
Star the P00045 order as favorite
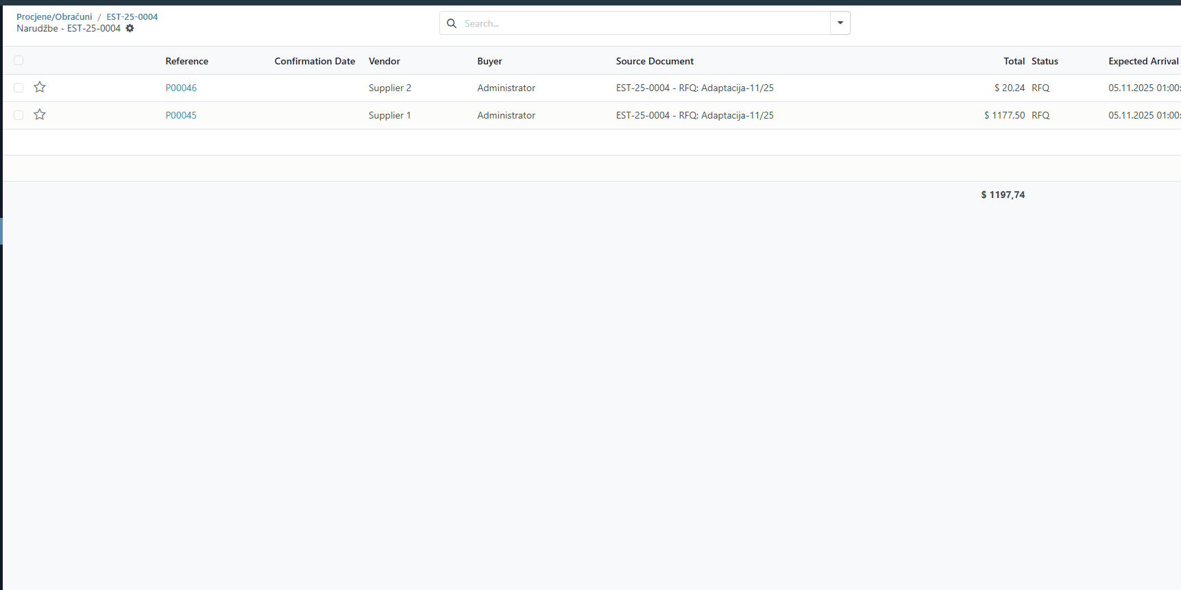point(40,114)
